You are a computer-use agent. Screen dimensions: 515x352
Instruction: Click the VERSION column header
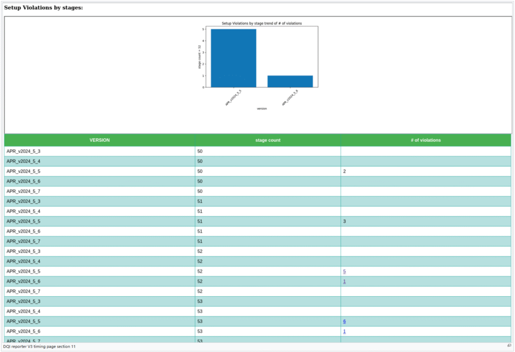(100, 140)
